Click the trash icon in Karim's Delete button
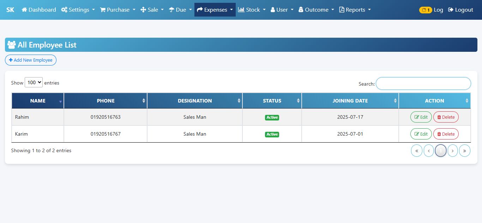The width and height of the screenshot is (482, 223). click(439, 134)
